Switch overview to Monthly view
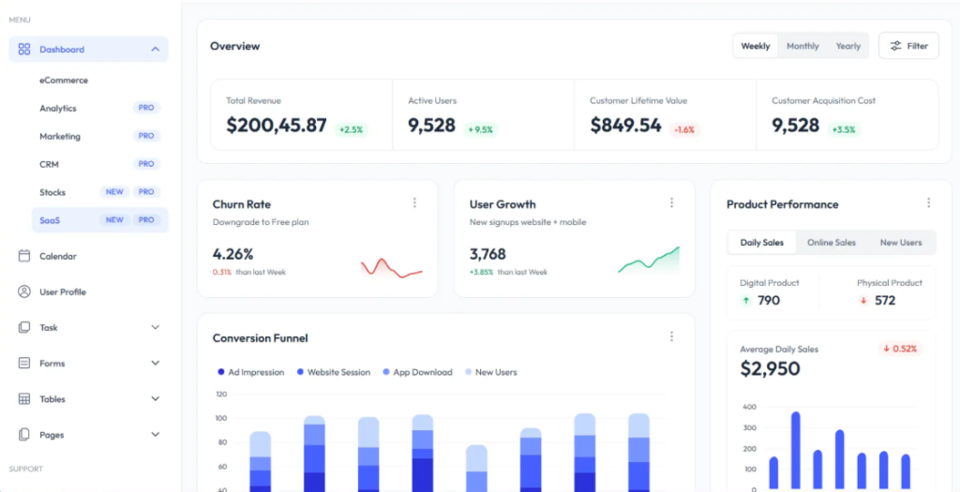The height and width of the screenshot is (492, 960). pos(802,46)
